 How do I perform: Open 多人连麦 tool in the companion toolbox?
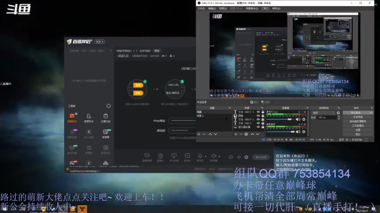pyautogui.click(x=89, y=133)
